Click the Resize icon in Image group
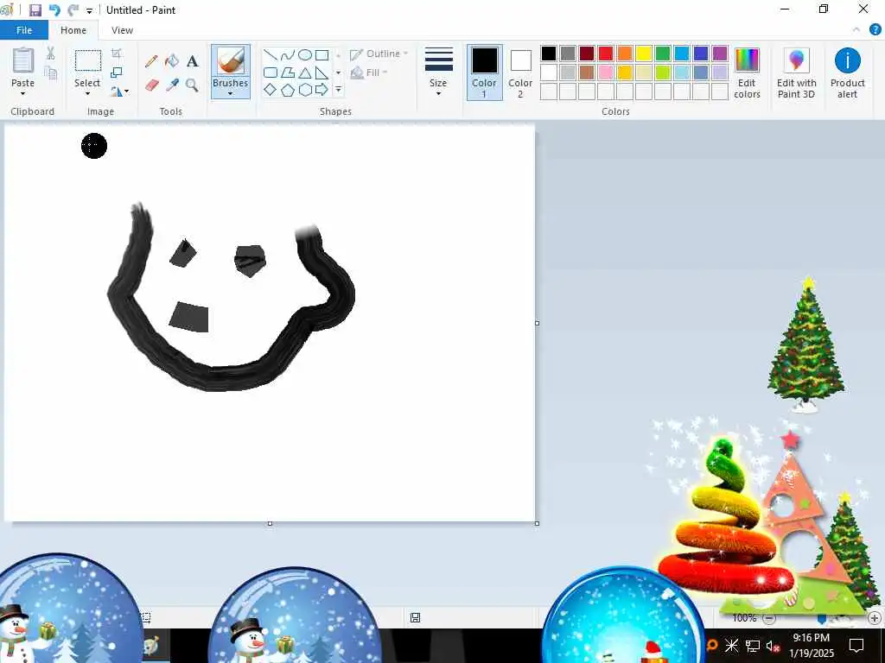The width and height of the screenshot is (885, 663). click(x=117, y=73)
